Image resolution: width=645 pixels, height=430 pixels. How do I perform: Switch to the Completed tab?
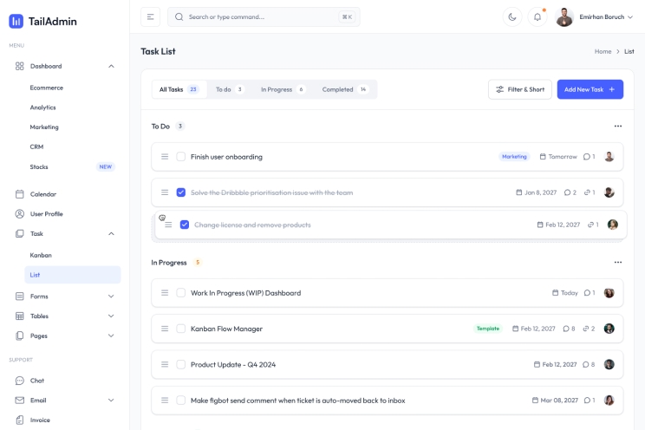tap(345, 89)
